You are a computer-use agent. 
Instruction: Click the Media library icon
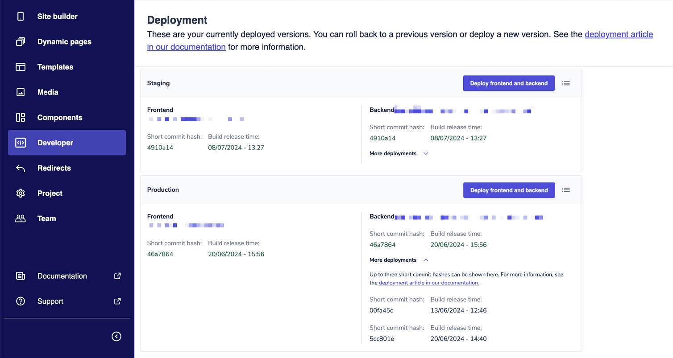coord(21,92)
